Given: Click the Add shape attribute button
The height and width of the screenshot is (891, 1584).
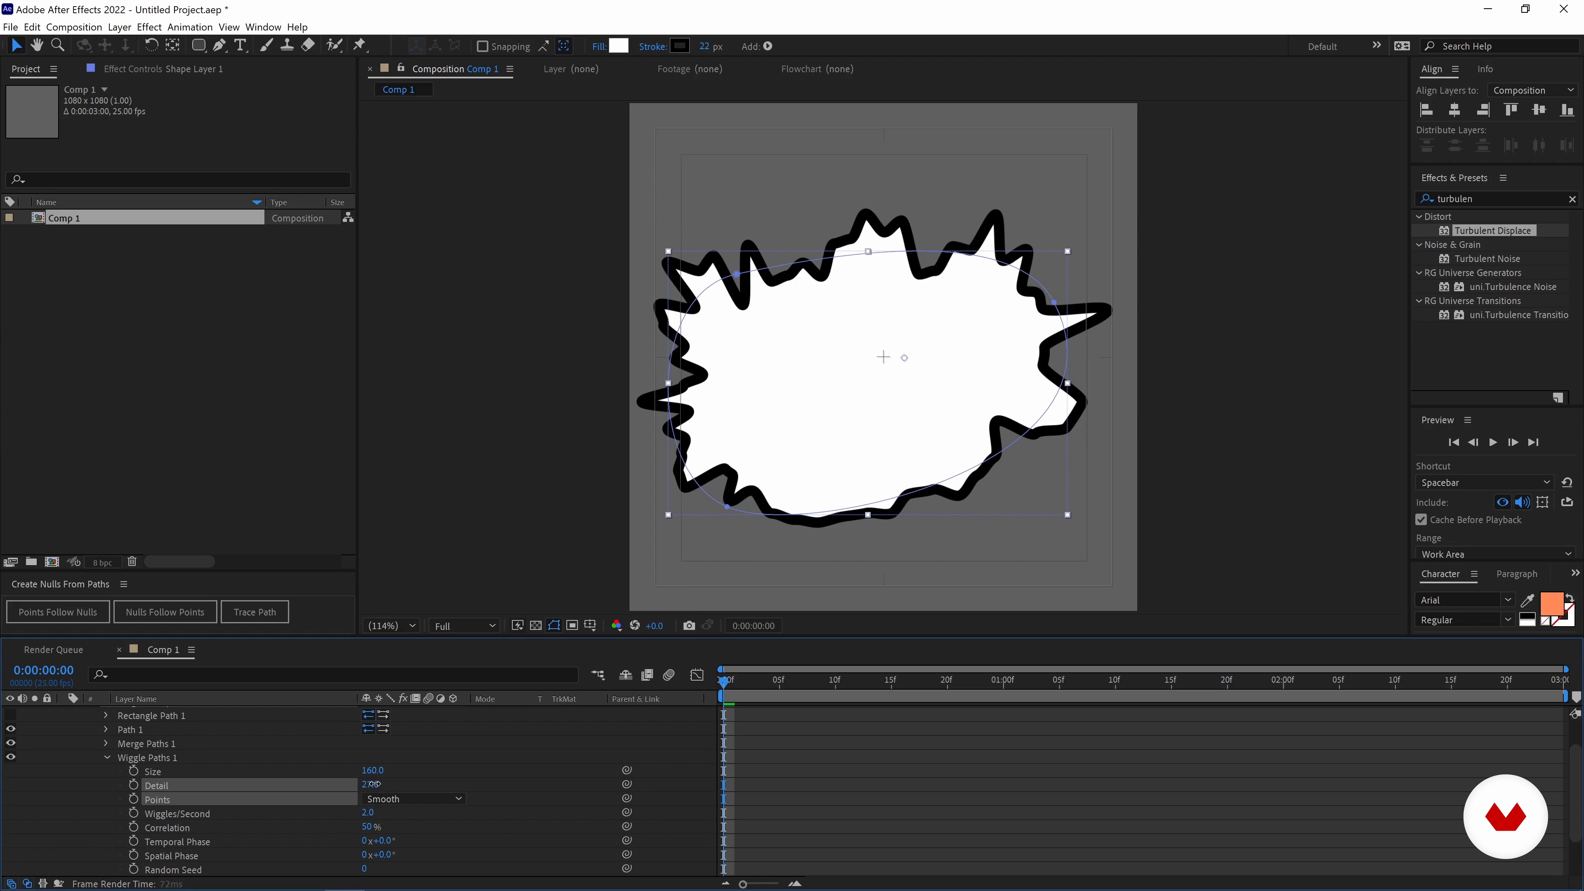Looking at the screenshot, I should click(768, 46).
